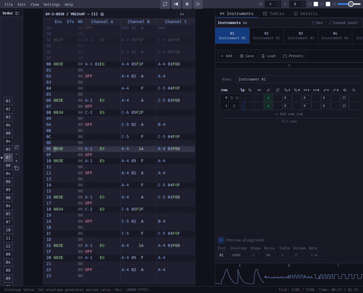
Task: Play the instrument in Preview playground
Action: pyautogui.click(x=221, y=240)
